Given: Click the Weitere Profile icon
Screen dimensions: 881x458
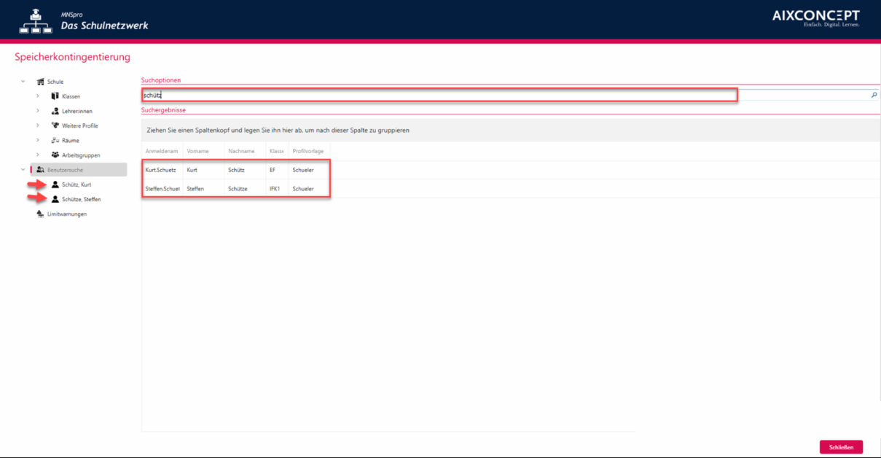Looking at the screenshot, I should coord(55,125).
